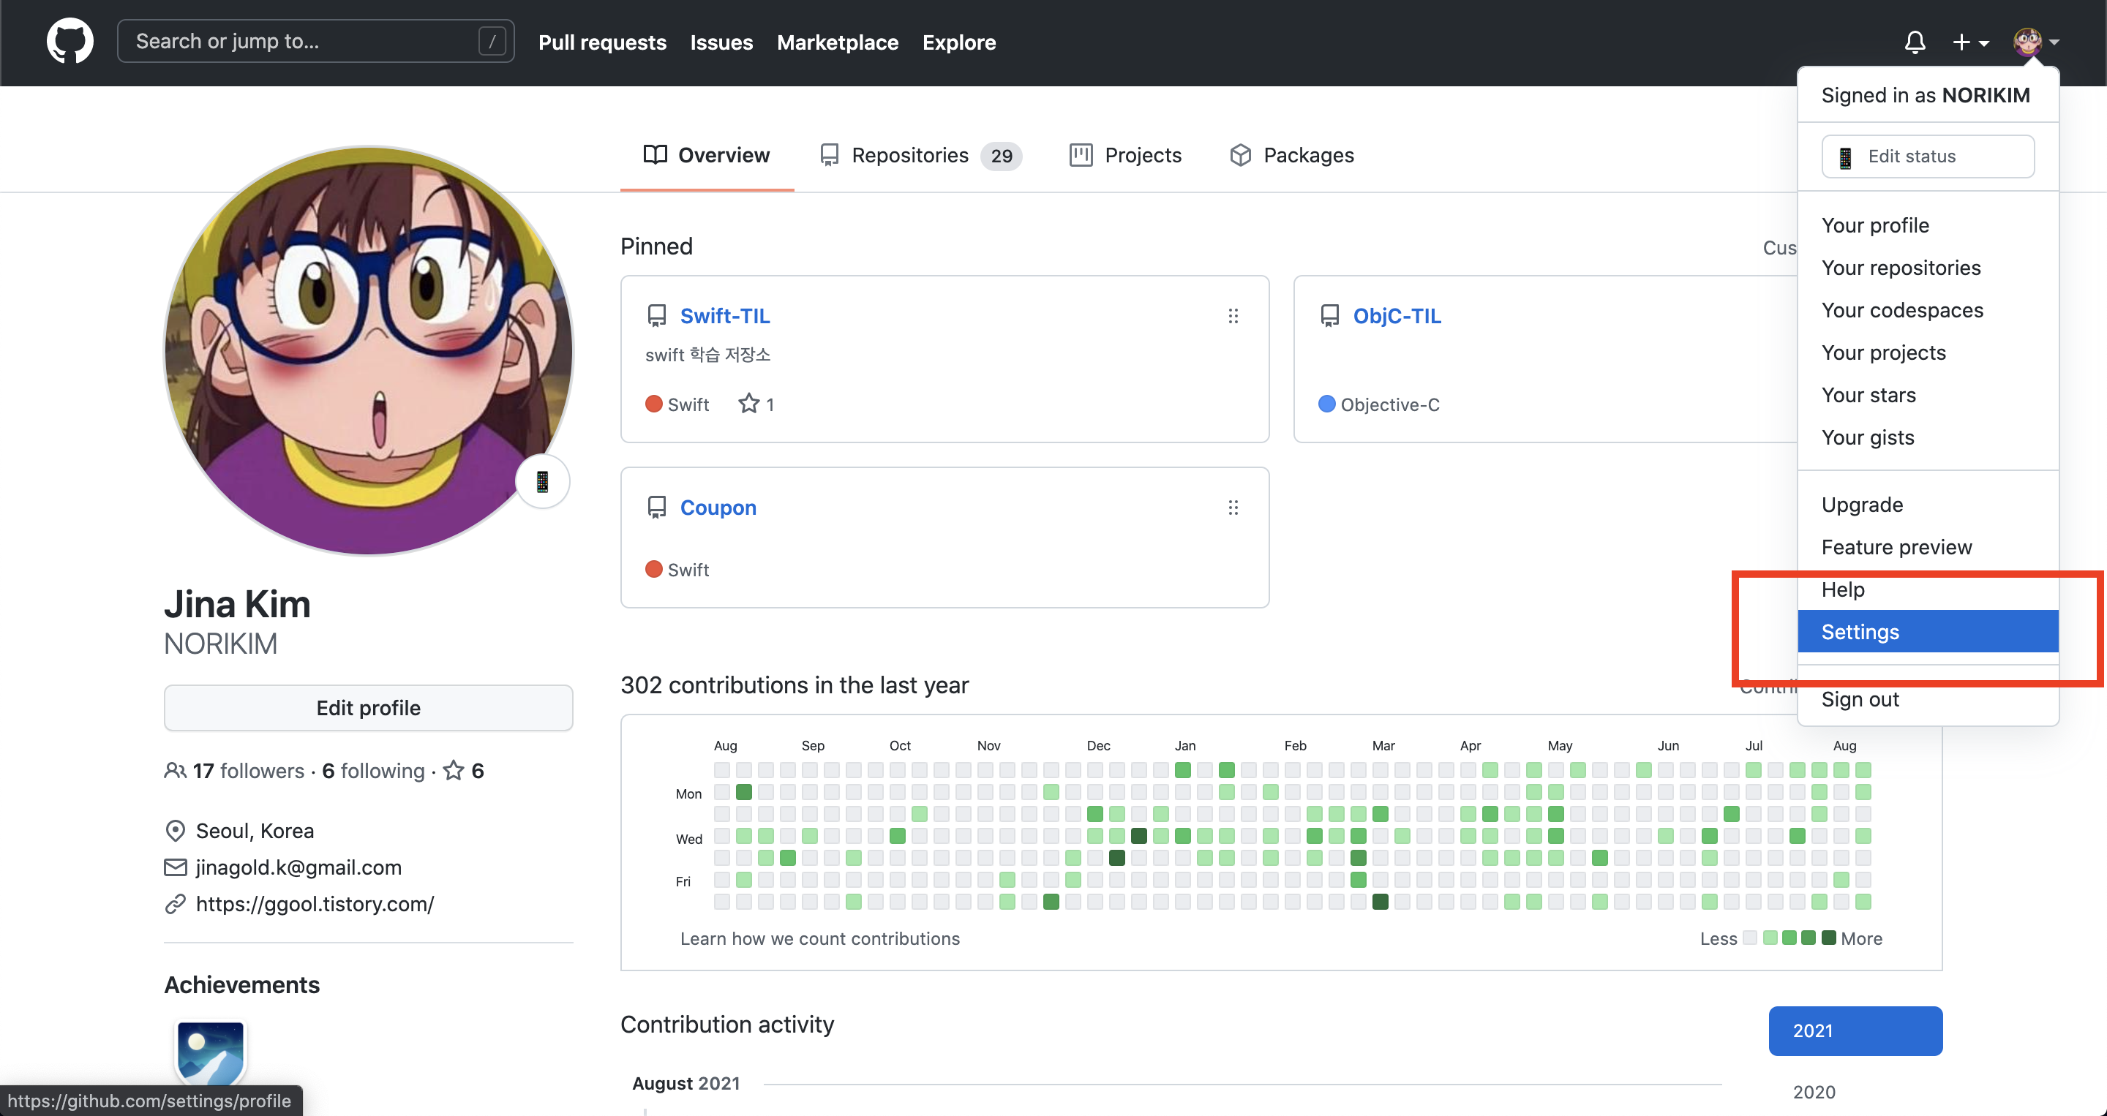Click the GitHub Octocat logo
Screen dimensions: 2107x1116
coord(70,41)
